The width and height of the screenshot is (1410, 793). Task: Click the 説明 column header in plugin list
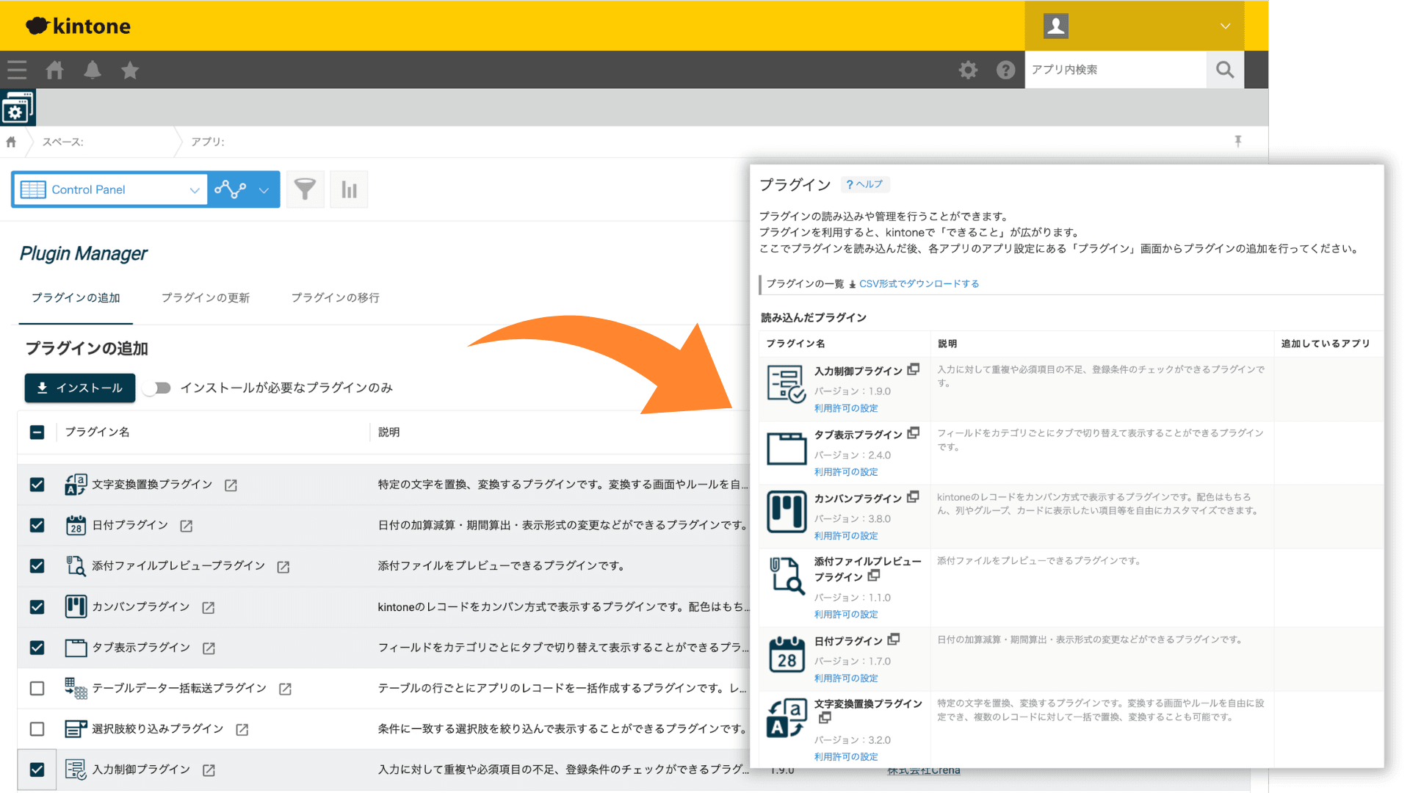pos(388,432)
